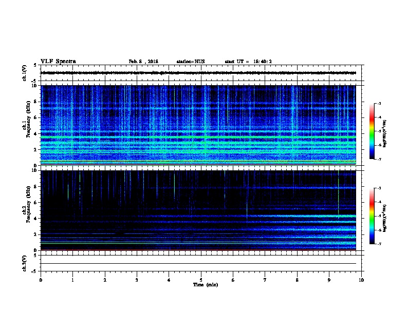Click time axis tick label "7"
Screen dimensions: 407x314
(265, 280)
